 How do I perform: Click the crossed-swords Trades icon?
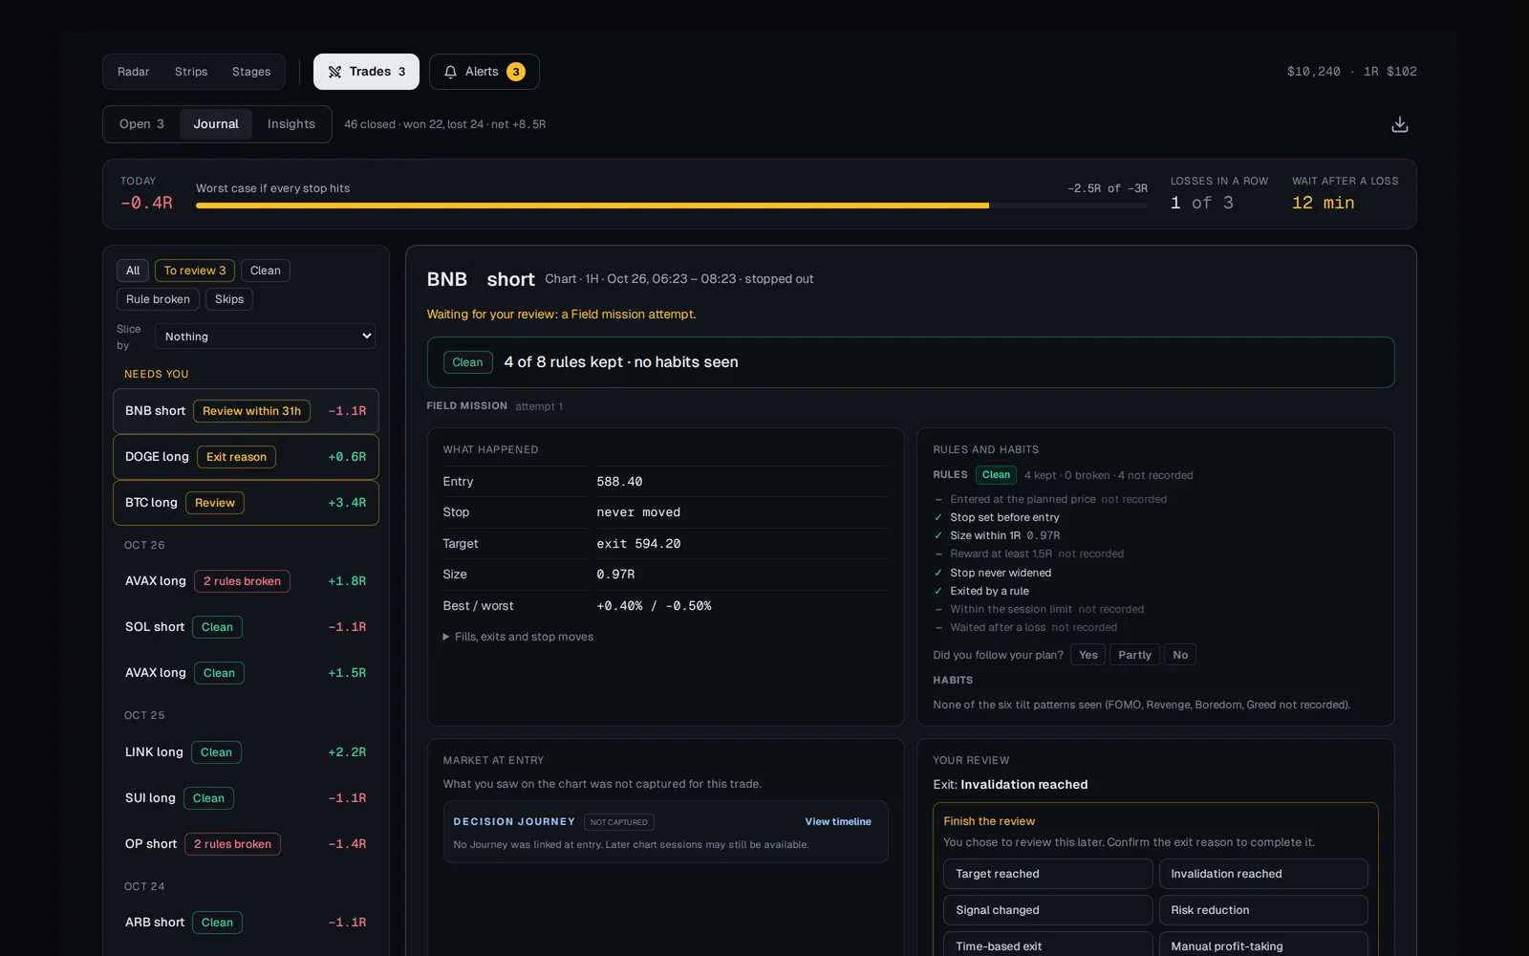click(334, 72)
